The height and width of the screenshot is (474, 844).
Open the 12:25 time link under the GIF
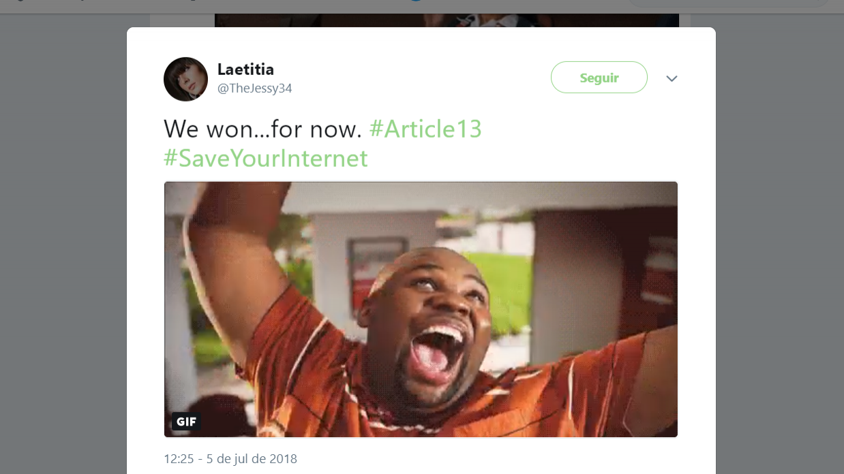click(x=179, y=458)
